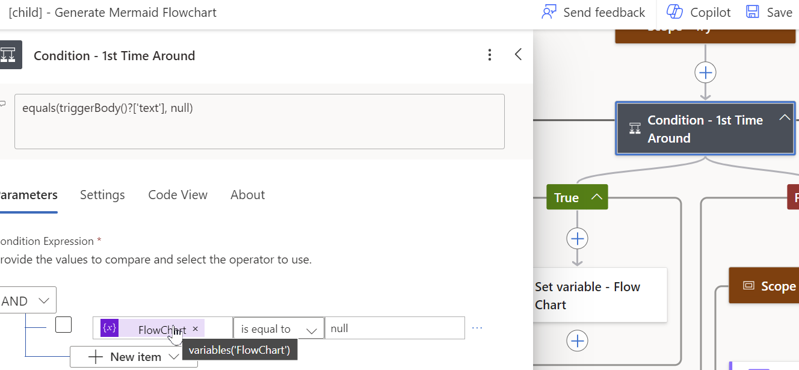
Task: Click the condition icon in panel header
Action: coord(11,55)
